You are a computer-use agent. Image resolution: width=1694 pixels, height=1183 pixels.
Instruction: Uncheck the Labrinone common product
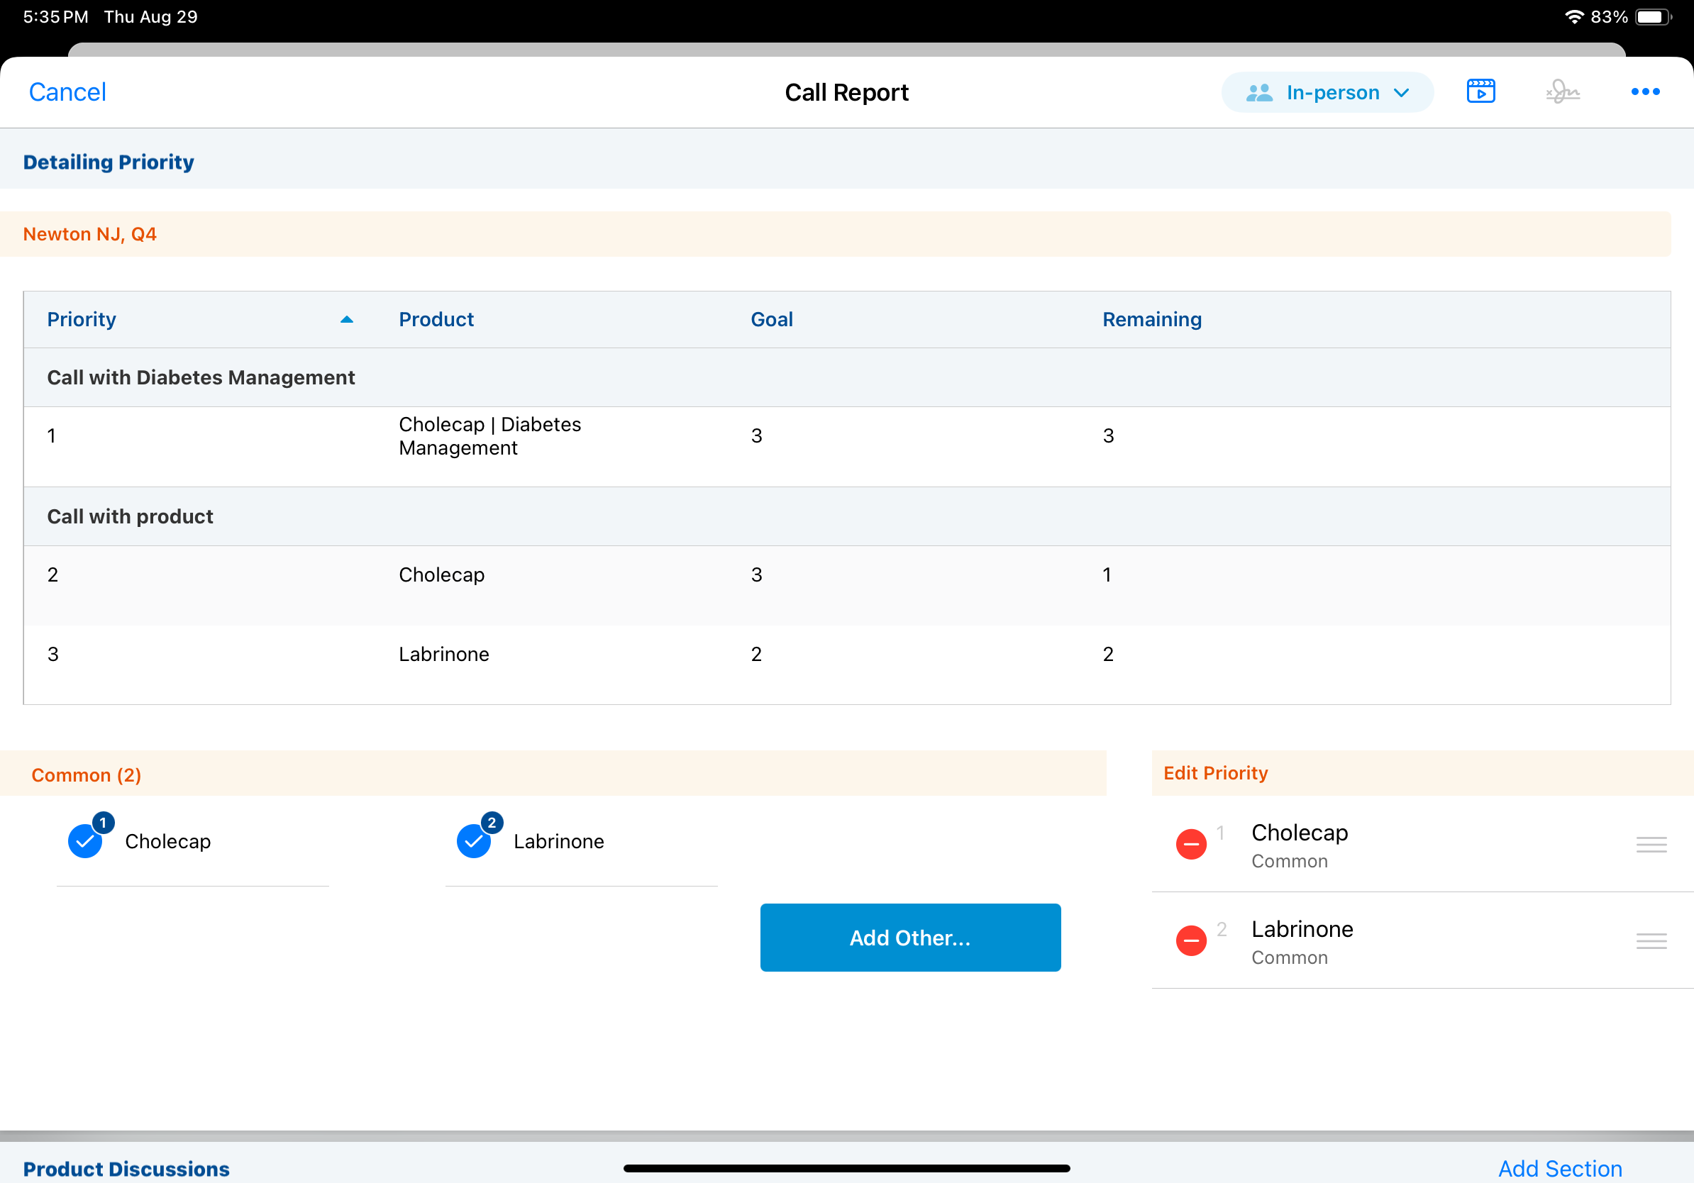[474, 840]
